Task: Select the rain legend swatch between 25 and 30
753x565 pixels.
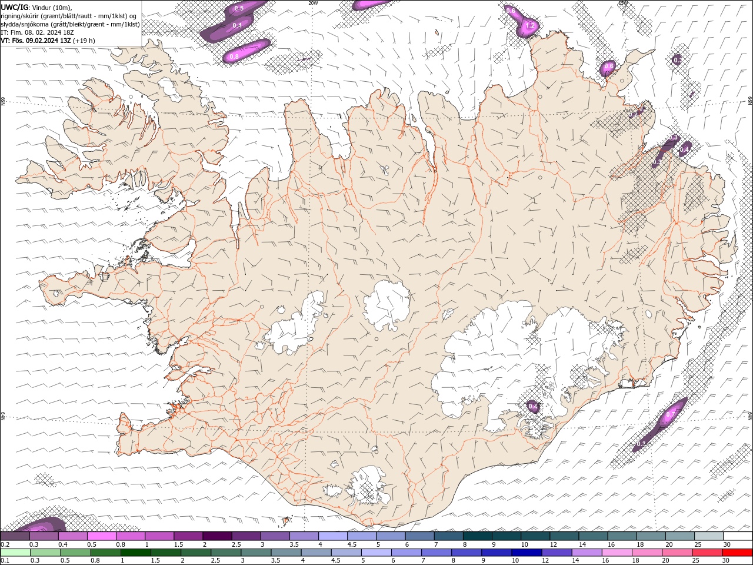Action: tap(707, 553)
